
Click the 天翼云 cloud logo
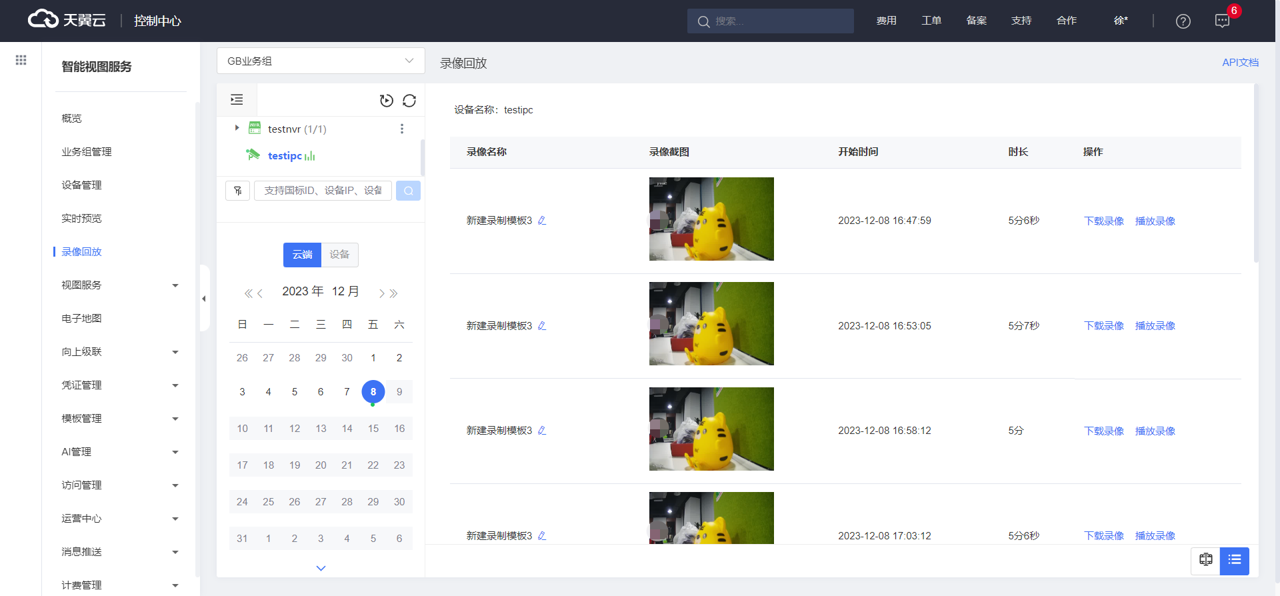click(67, 20)
